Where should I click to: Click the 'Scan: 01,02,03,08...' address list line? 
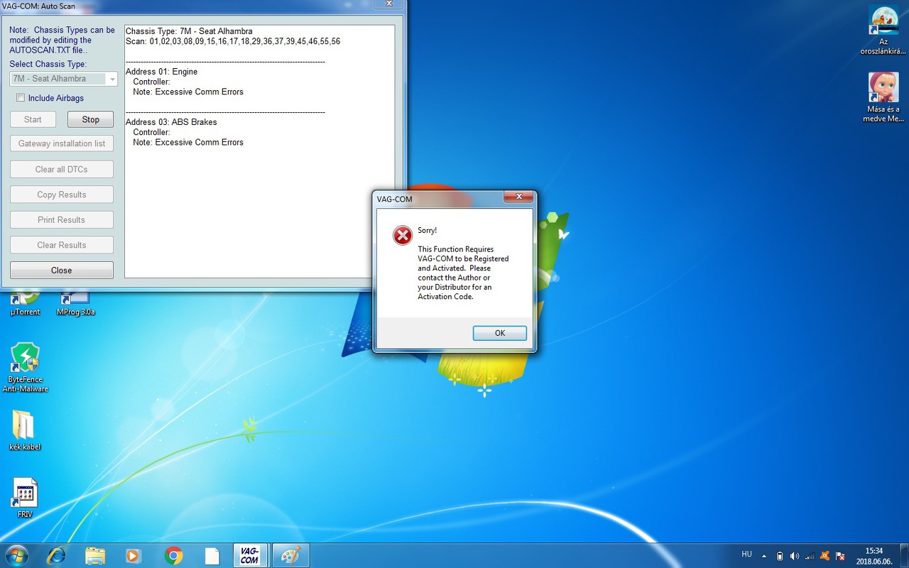[x=233, y=41]
